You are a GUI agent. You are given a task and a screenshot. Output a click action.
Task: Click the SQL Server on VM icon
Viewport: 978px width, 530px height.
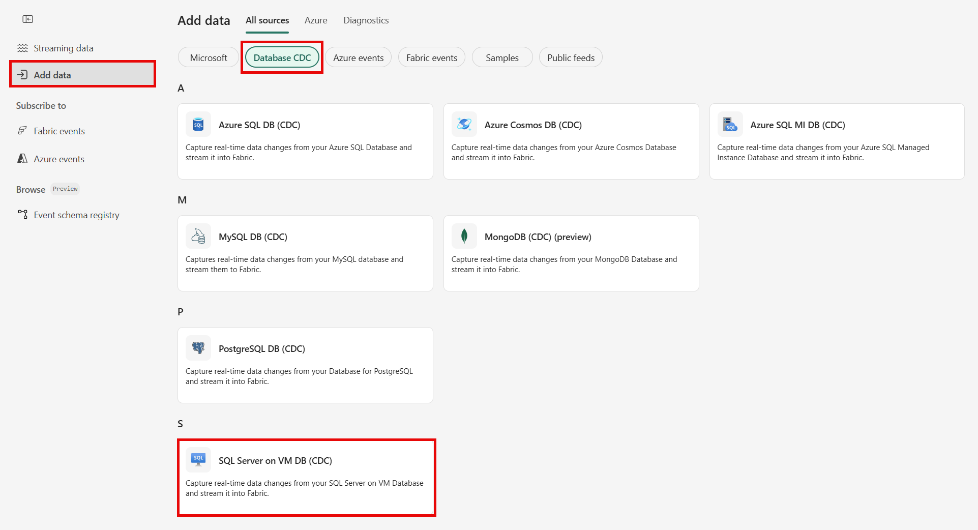198,460
